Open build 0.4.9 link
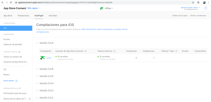This screenshot has width=211, height=102. 49,58
